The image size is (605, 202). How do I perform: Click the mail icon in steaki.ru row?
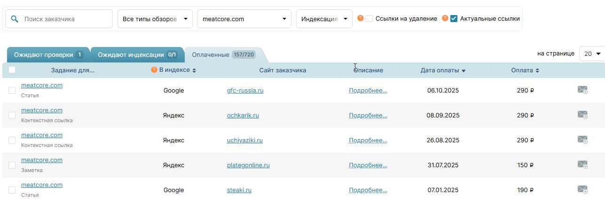click(x=582, y=189)
